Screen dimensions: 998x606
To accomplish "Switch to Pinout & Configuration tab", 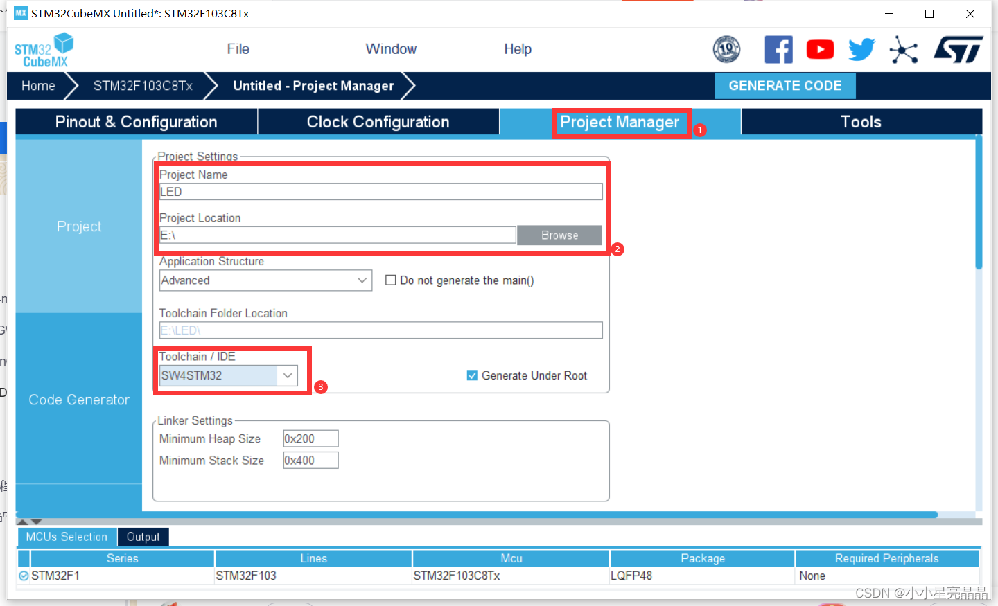I will click(x=137, y=122).
